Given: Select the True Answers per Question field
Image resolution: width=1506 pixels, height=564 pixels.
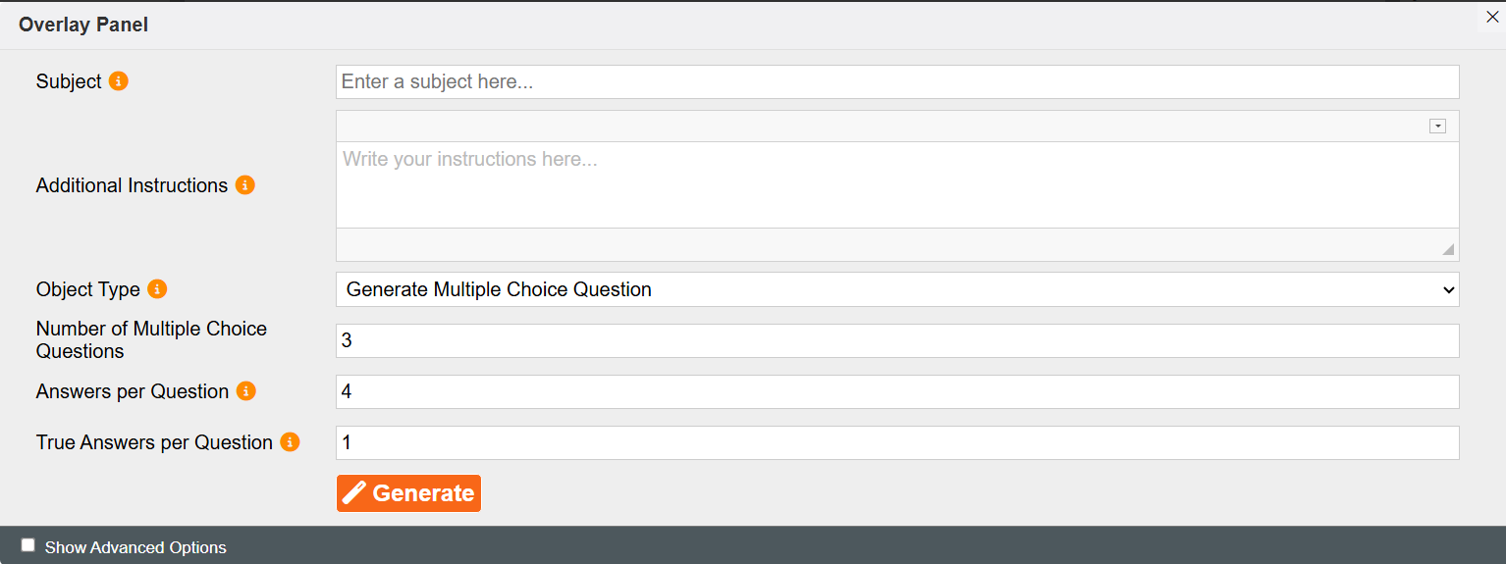Looking at the screenshot, I should (897, 442).
